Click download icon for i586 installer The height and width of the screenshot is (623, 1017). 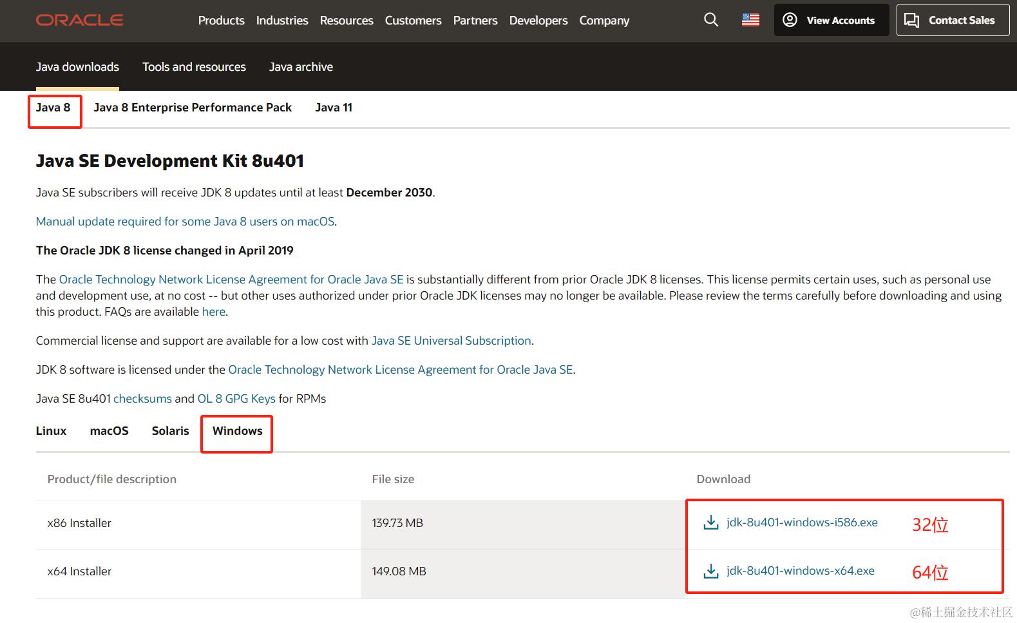point(711,522)
